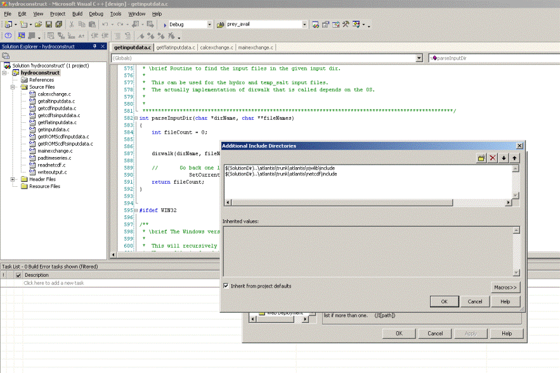Move include directory down with arrow icon
This screenshot has height=373, width=560.
(504, 158)
